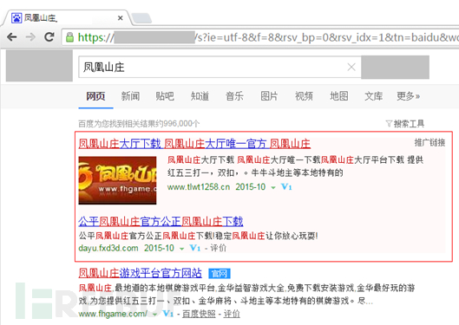Click V1 badge next to dayu.fxd3d.com
This screenshot has height=325, width=459.
tap(195, 248)
